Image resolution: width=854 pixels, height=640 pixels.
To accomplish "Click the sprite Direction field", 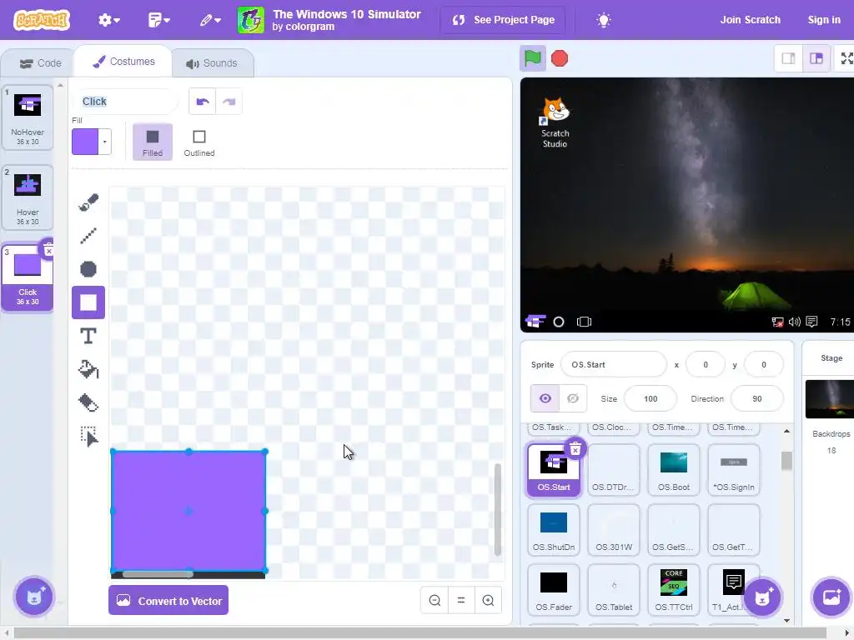I will coord(757,398).
